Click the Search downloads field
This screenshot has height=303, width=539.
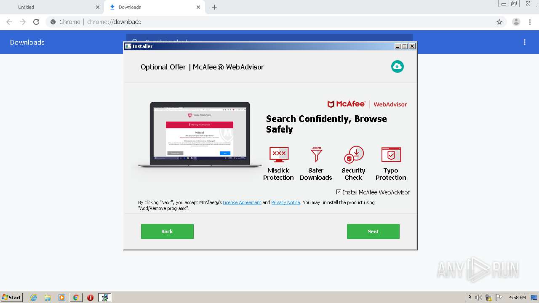point(269,38)
